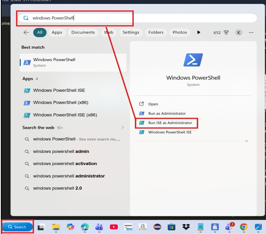Select Windows PowerShell best match result
This screenshot has width=266, height=234.
coord(73,62)
